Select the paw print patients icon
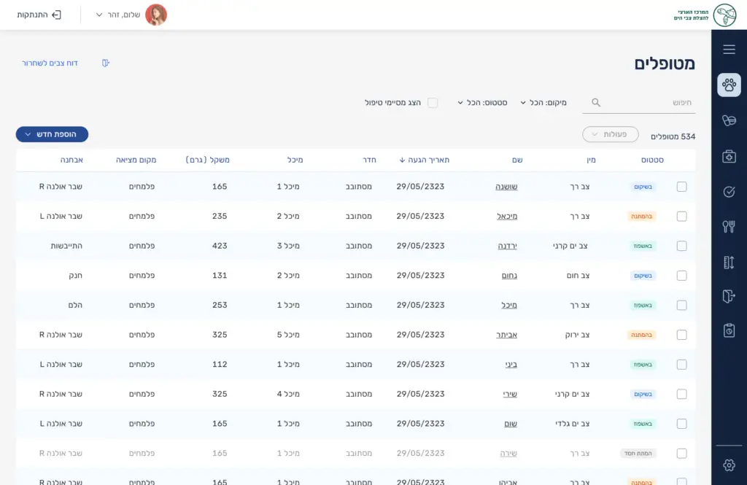Image resolution: width=747 pixels, height=485 pixels. 729,85
